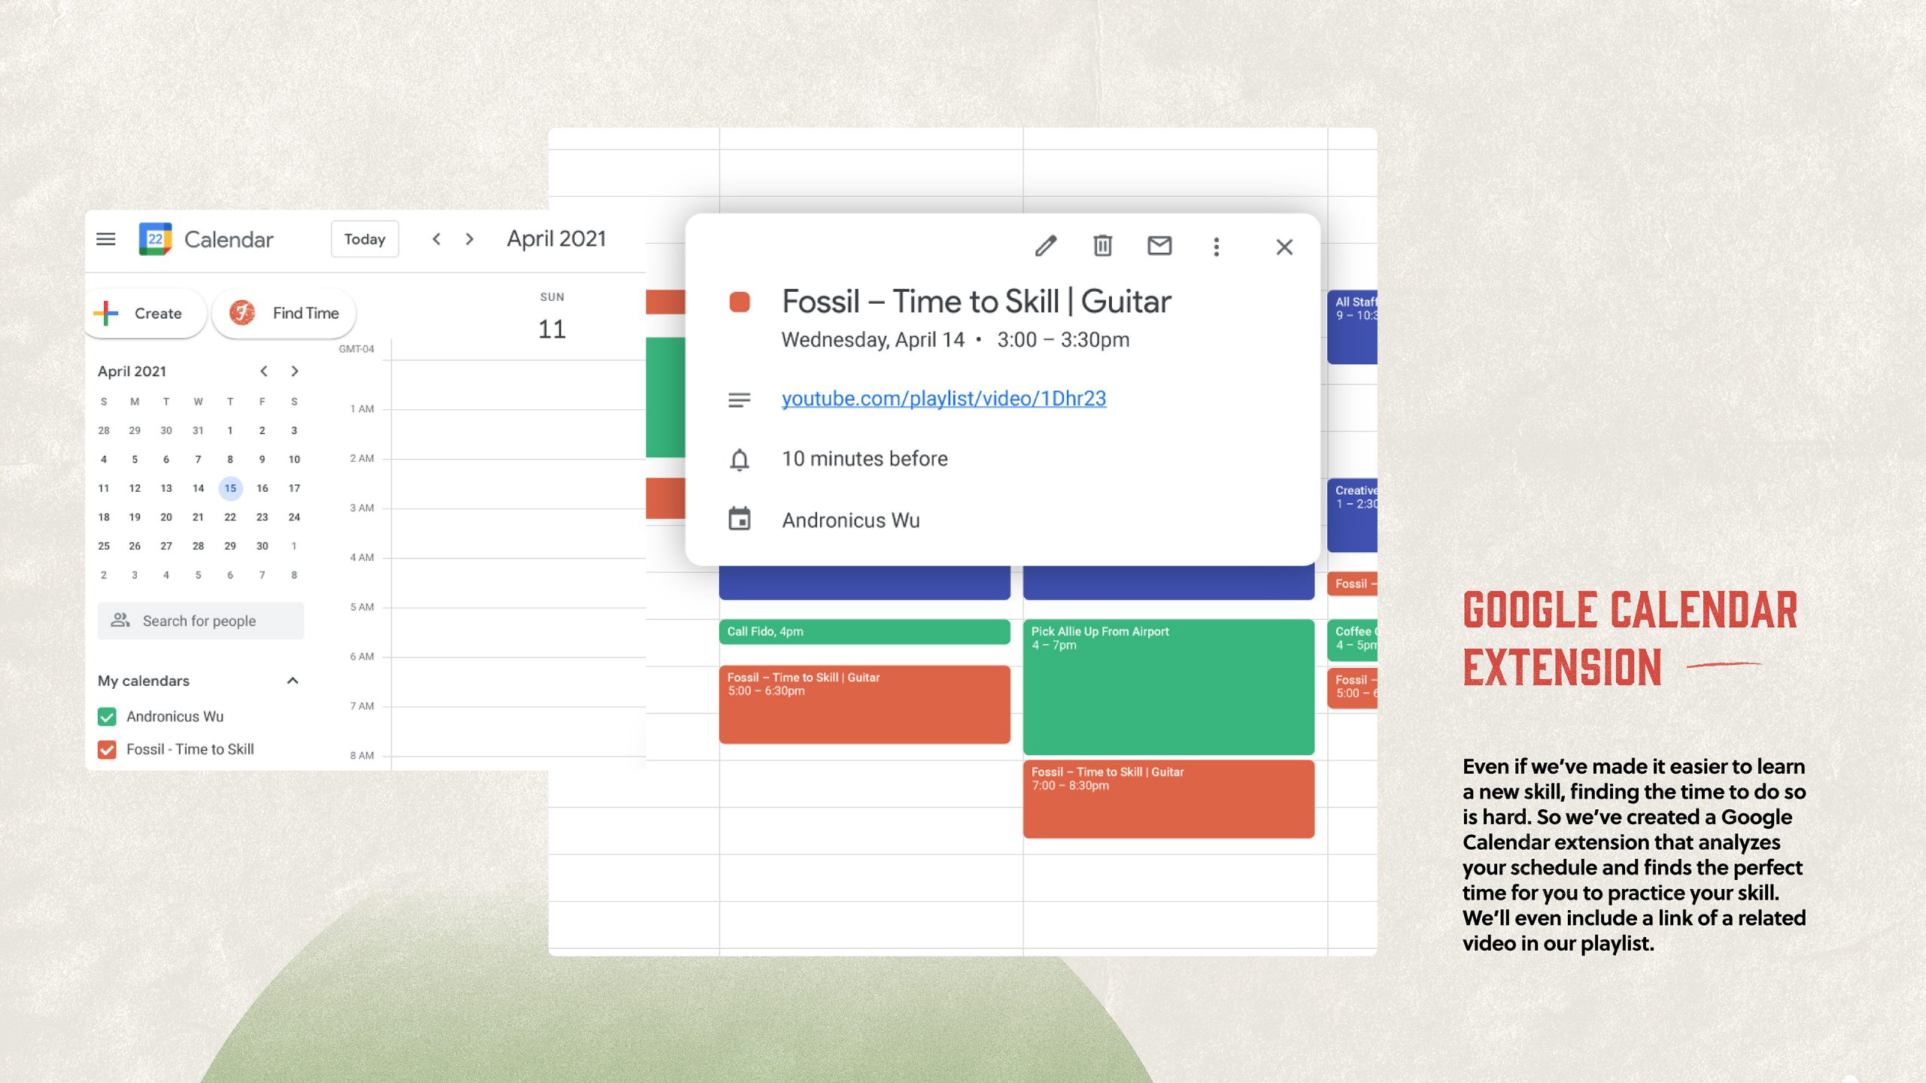
Task: Select April 22 in the mini calendar
Action: [x=230, y=517]
